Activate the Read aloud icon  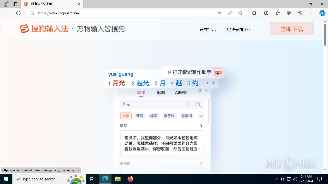pos(230,13)
